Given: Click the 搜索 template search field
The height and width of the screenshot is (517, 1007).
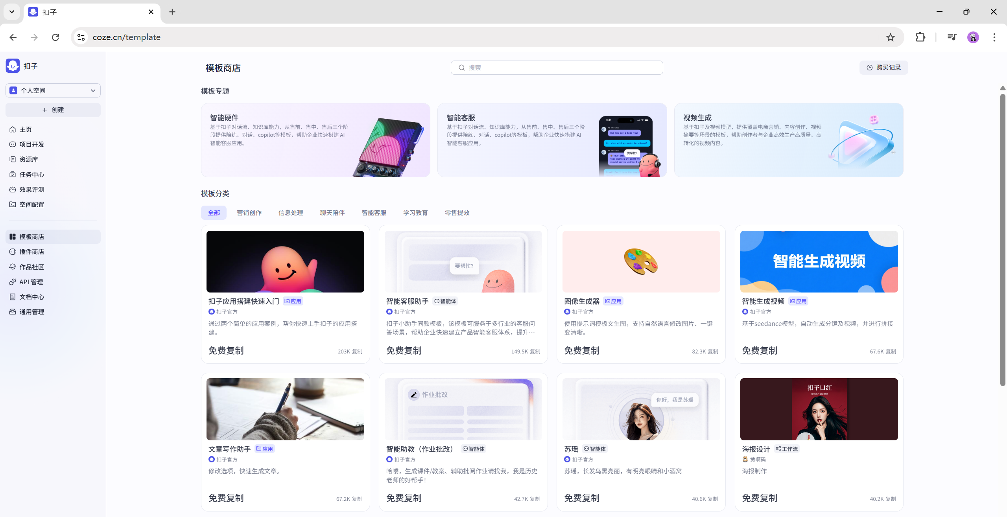Looking at the screenshot, I should tap(557, 68).
